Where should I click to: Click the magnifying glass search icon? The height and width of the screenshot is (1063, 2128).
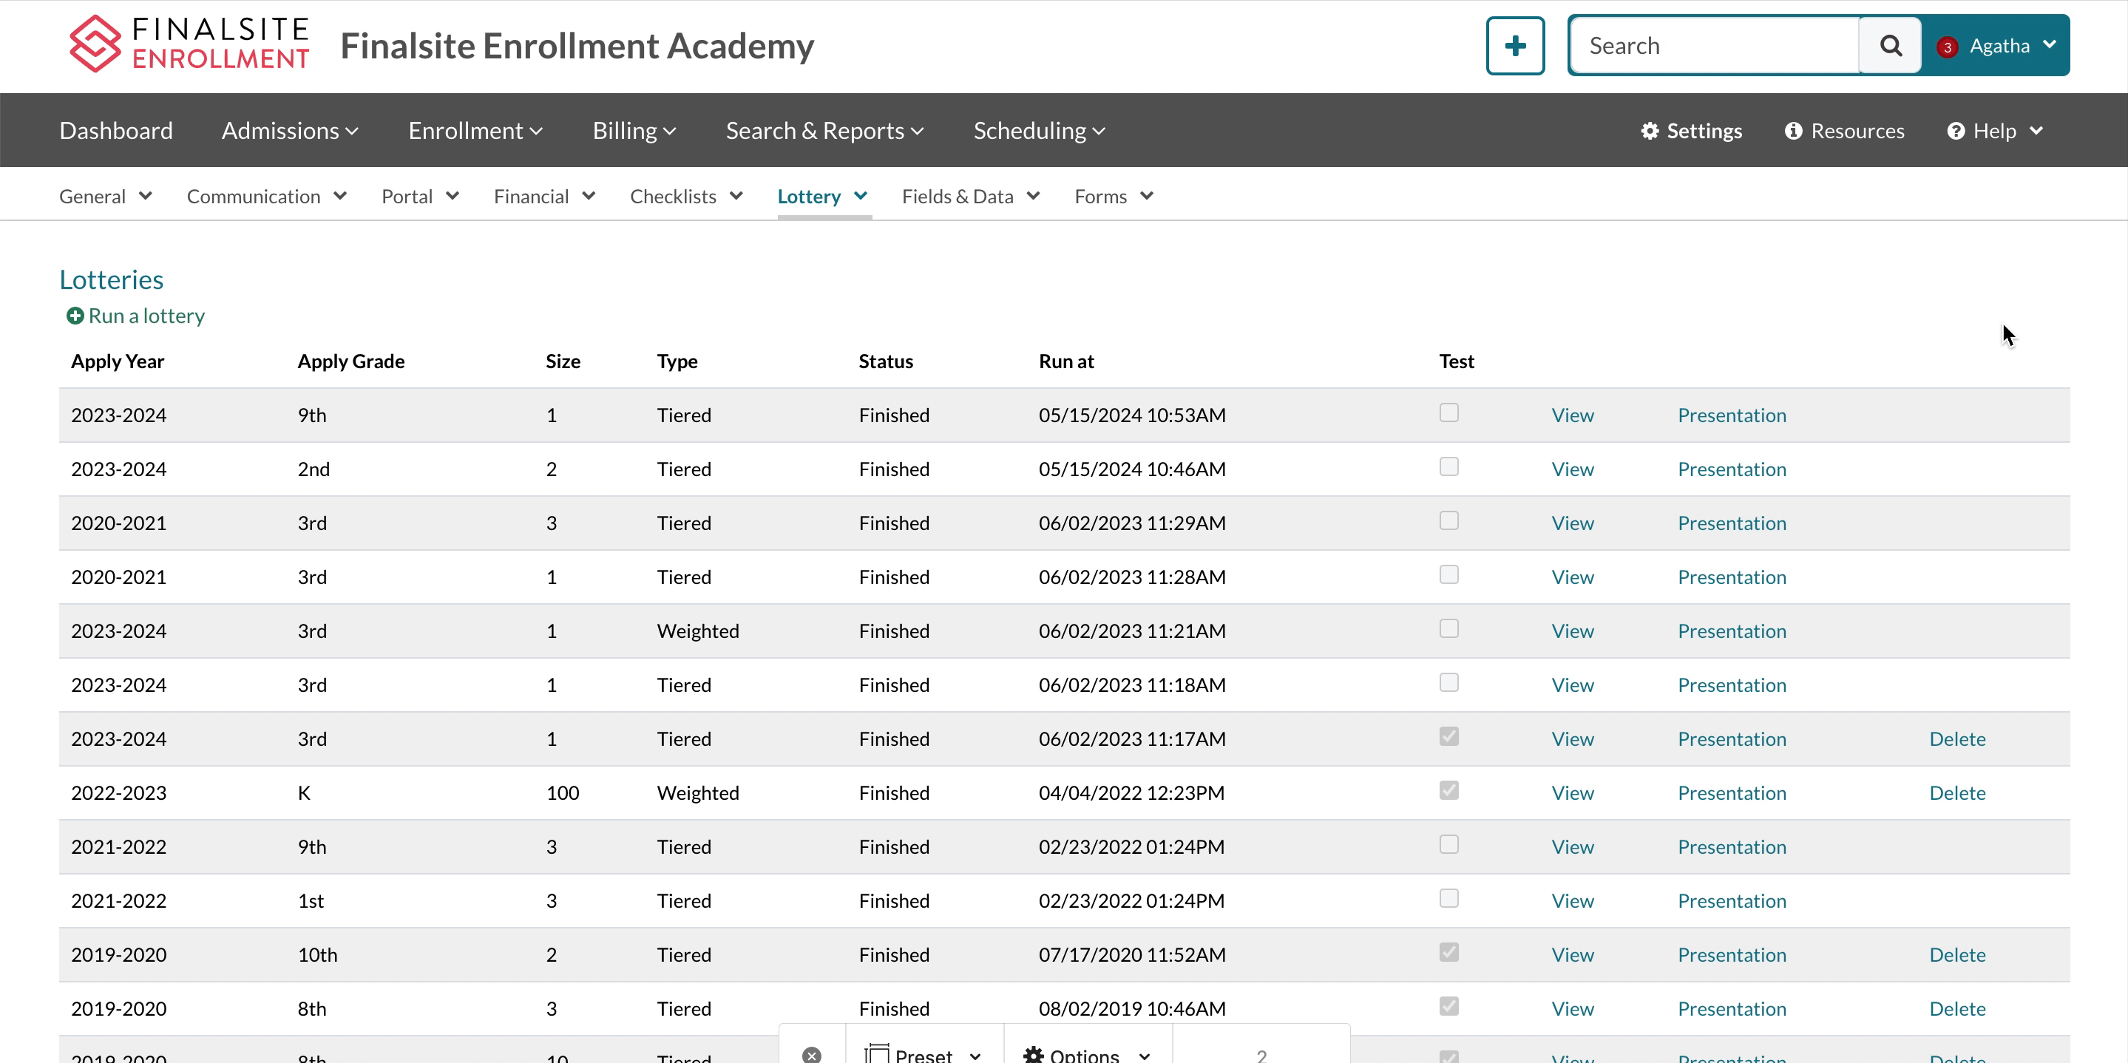pyautogui.click(x=1889, y=45)
